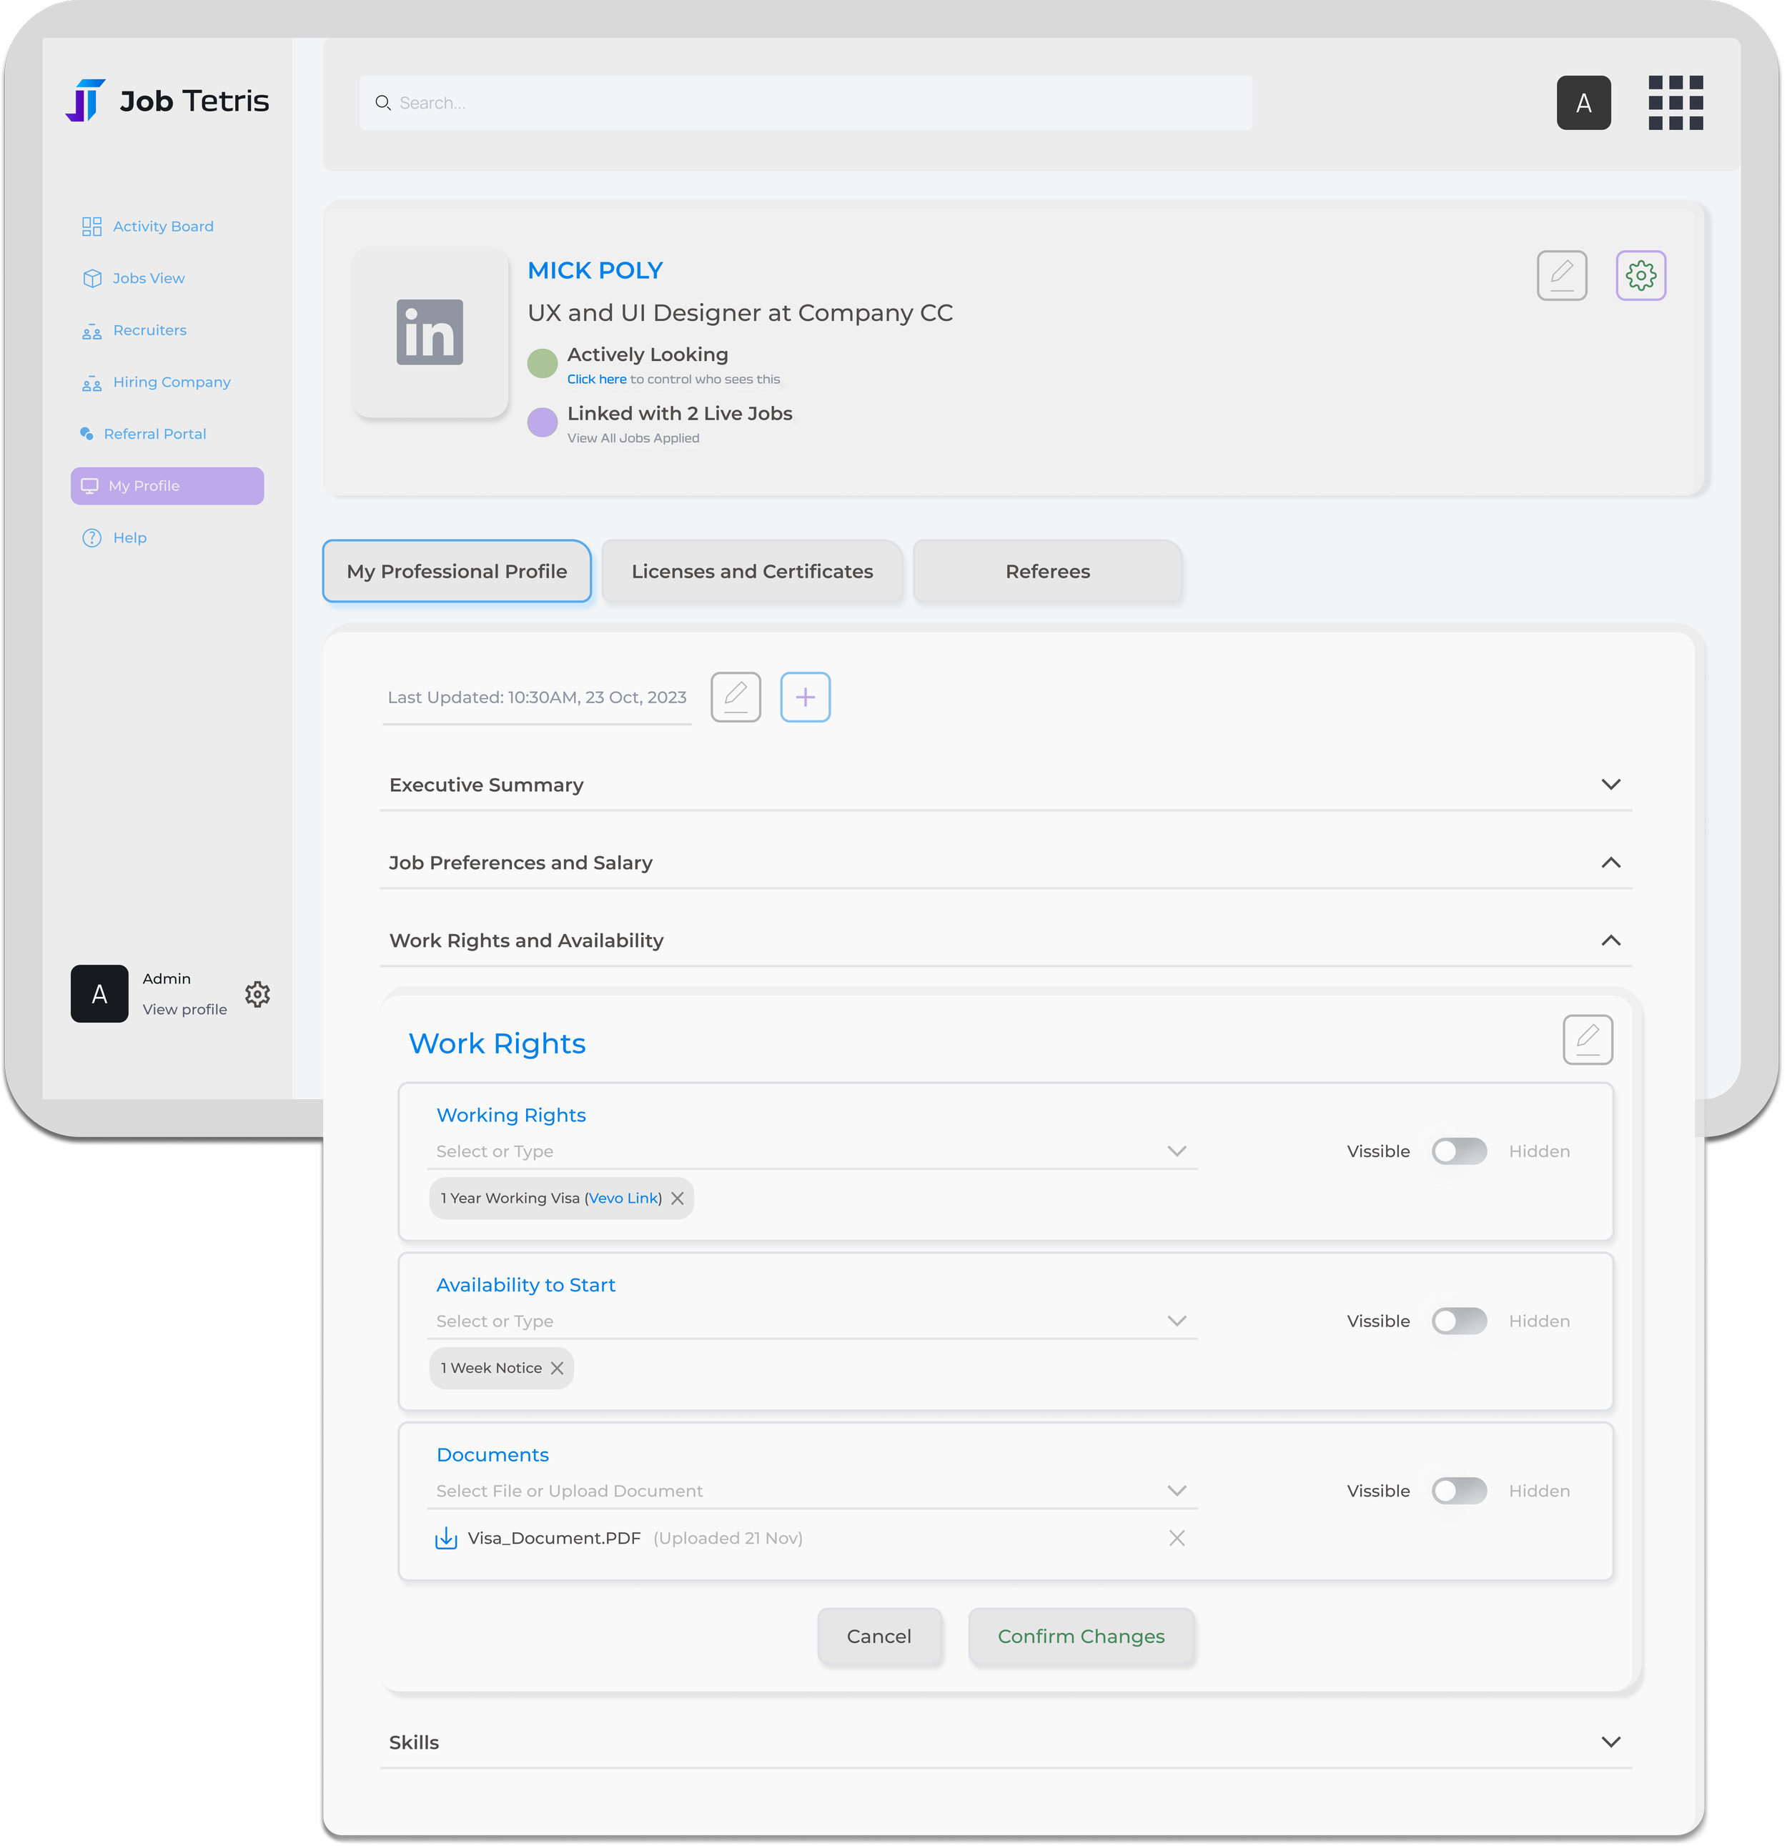Open the Working Rights Select or Type dropdown
Image resolution: width=1787 pixels, height=1846 pixels.
point(1176,1150)
